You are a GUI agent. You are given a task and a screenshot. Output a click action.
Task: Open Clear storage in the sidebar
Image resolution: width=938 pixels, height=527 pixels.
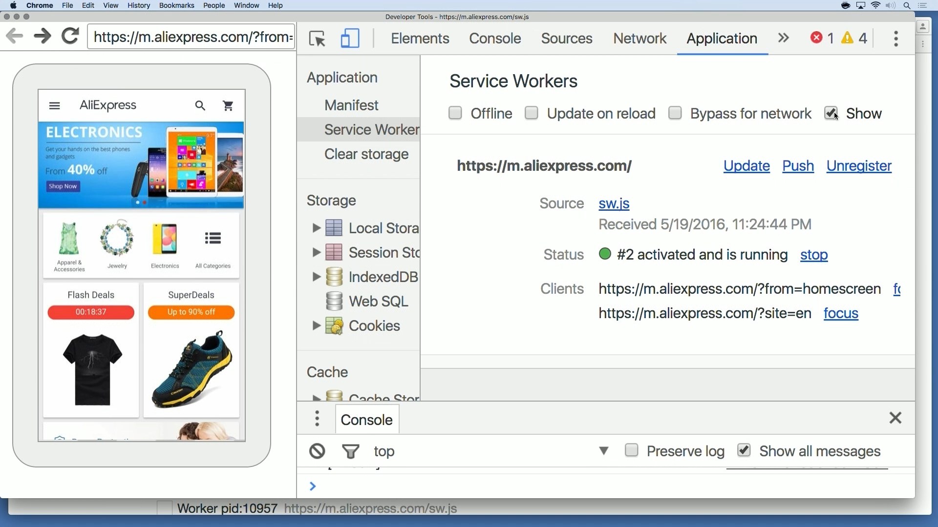[x=366, y=154]
